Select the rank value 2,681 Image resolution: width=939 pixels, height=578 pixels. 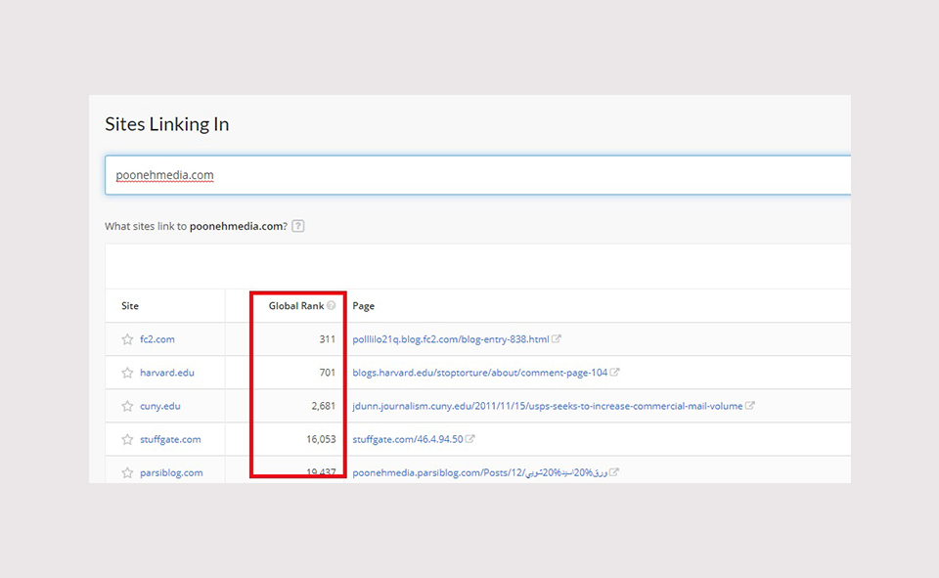[x=324, y=406]
